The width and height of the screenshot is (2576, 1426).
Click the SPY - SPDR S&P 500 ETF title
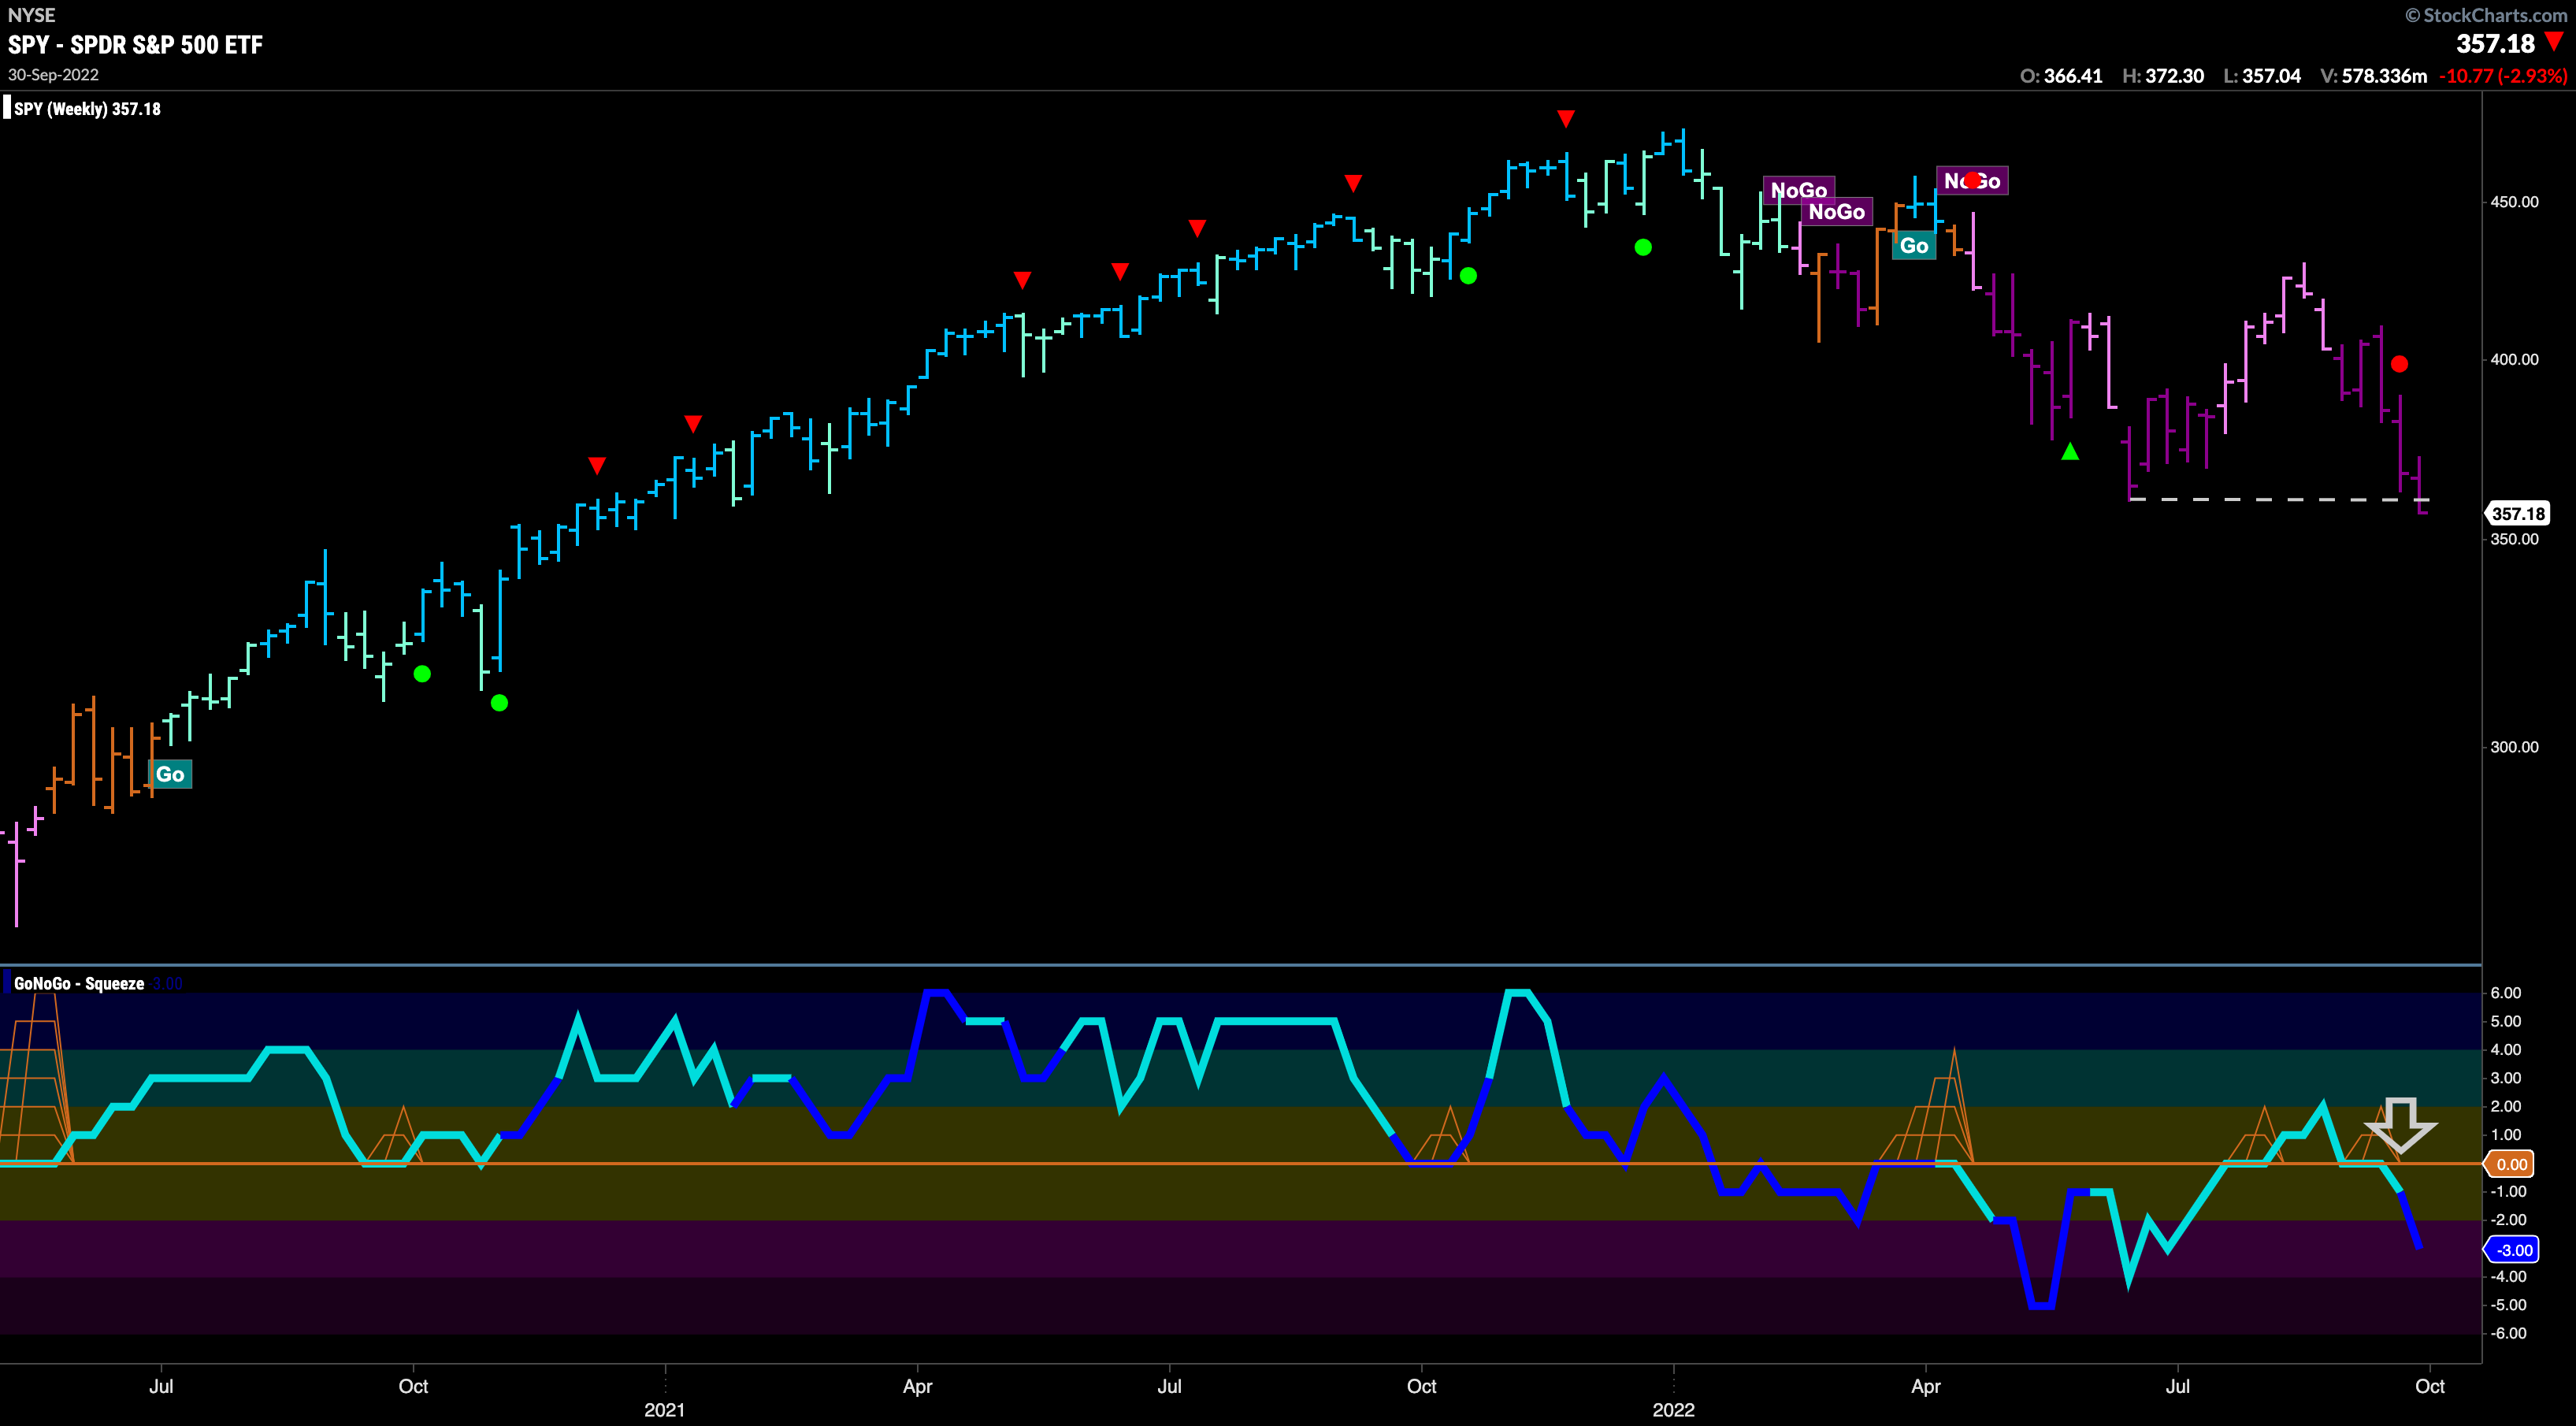[x=135, y=45]
